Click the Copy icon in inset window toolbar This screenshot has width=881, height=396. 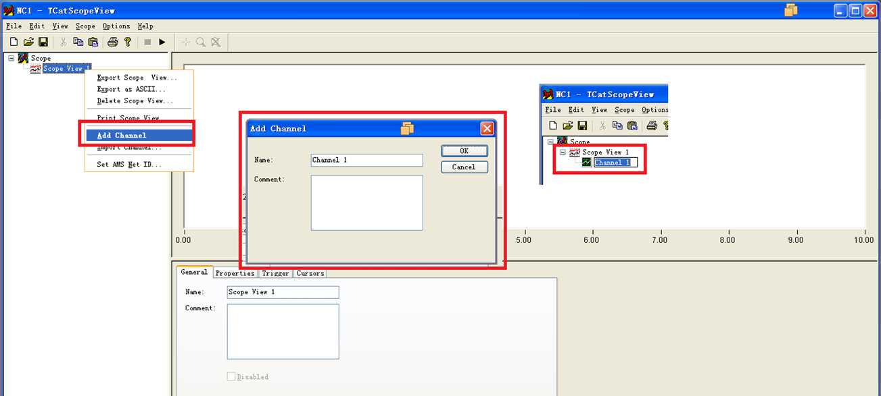pos(617,125)
